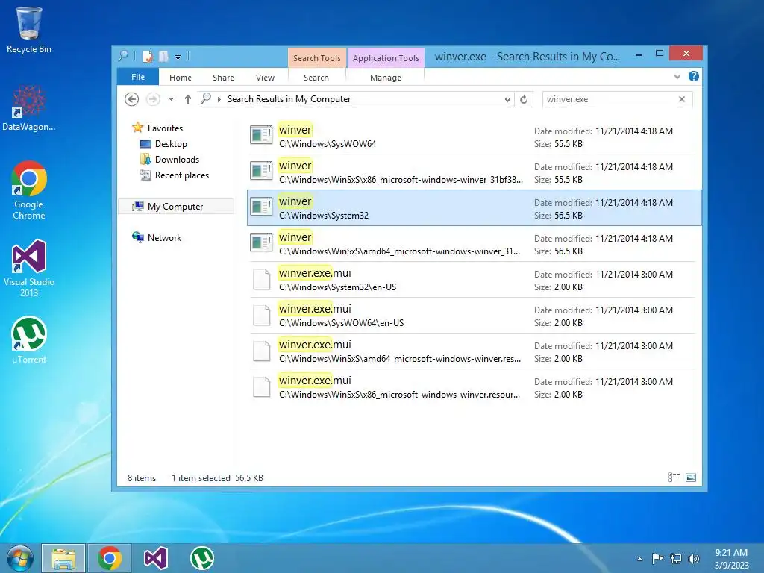Open the Google Chrome desktop shortcut
Viewport: 764px width, 573px height.
click(29, 190)
